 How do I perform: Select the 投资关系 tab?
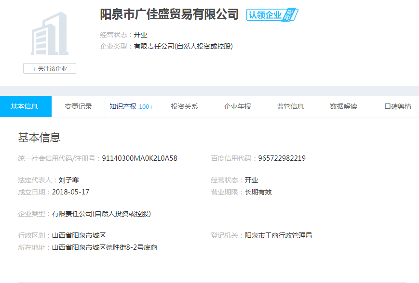(184, 106)
